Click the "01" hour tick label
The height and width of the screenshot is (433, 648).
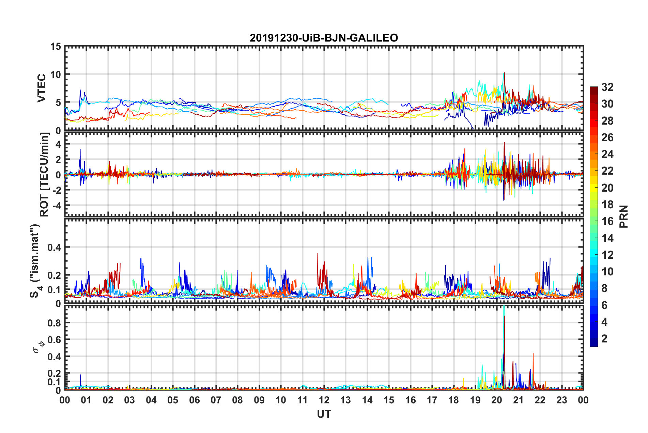(x=86, y=400)
